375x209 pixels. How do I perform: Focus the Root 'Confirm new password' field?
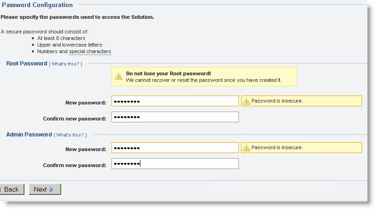point(175,117)
